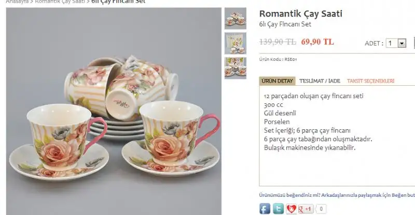Screen dimensions: 415x215
Task: Click the product description text box
Action: pos(337,136)
